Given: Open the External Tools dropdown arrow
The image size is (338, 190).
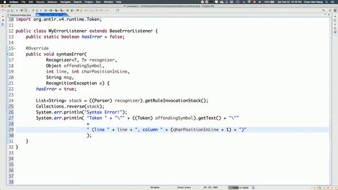Looking at the screenshot, I should (64, 11).
